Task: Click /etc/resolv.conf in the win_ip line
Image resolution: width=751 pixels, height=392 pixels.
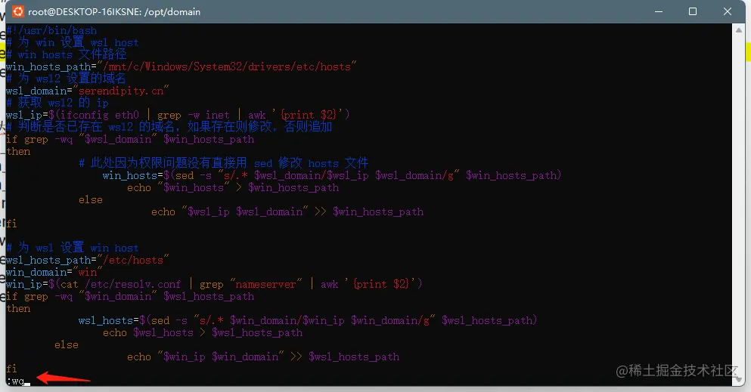Action: pos(133,285)
